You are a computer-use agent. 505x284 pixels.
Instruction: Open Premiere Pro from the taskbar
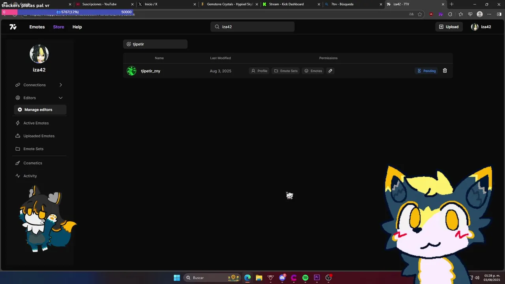(317, 278)
